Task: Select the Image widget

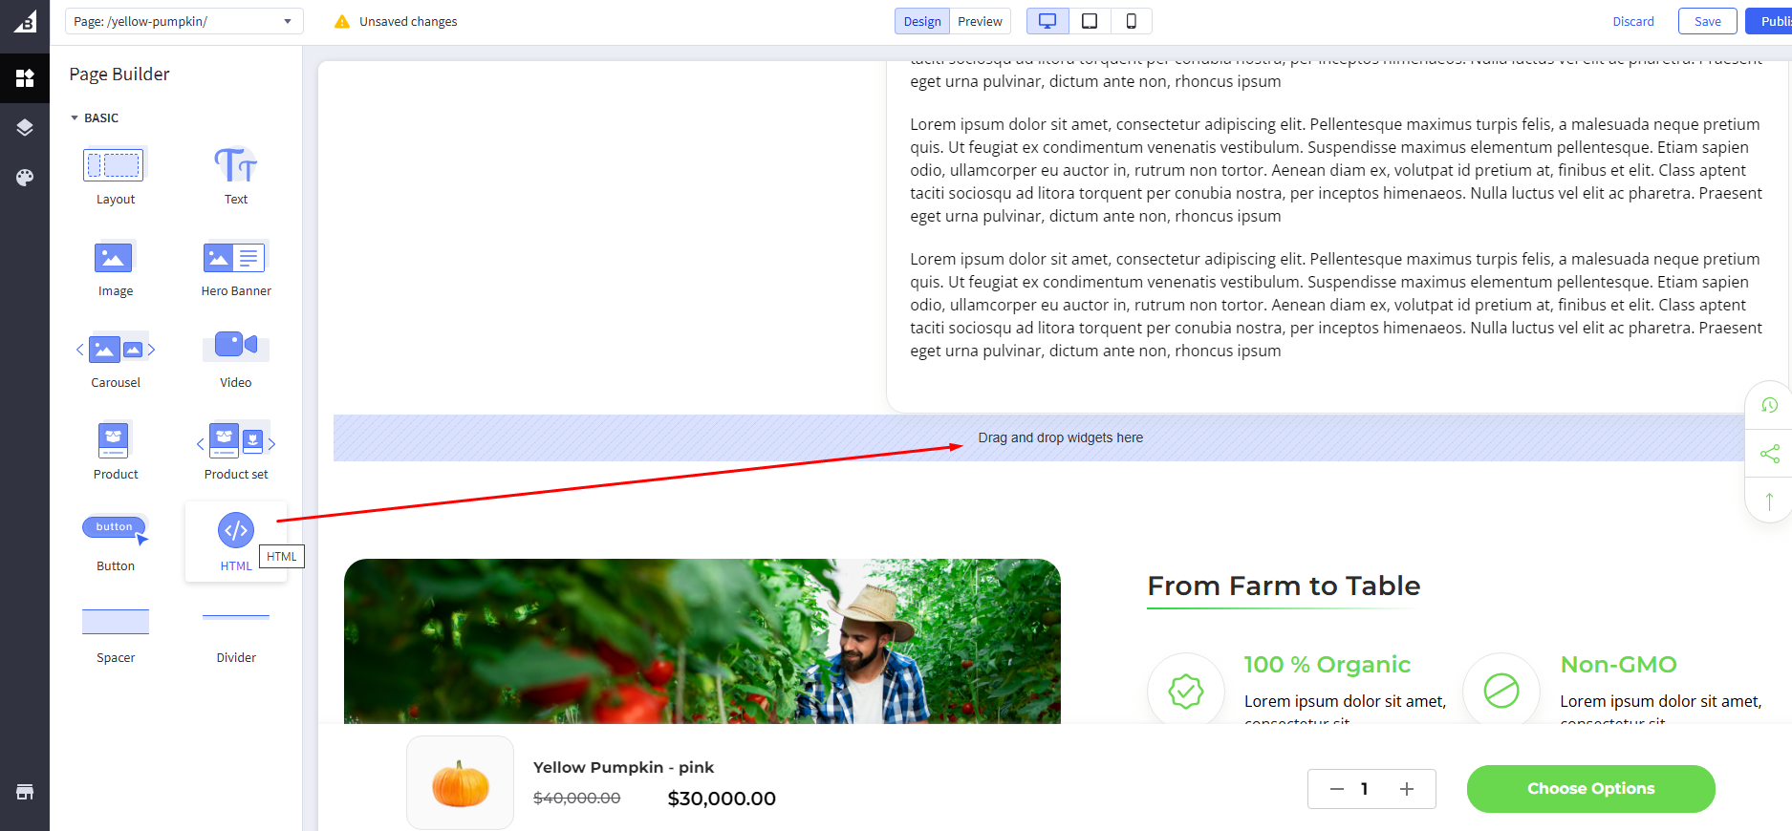Action: pyautogui.click(x=116, y=268)
